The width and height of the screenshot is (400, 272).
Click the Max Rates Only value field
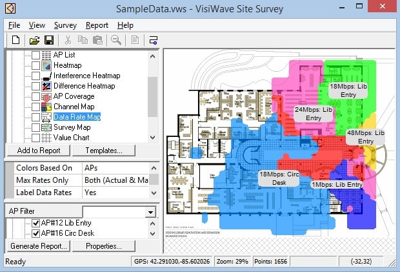(x=115, y=180)
